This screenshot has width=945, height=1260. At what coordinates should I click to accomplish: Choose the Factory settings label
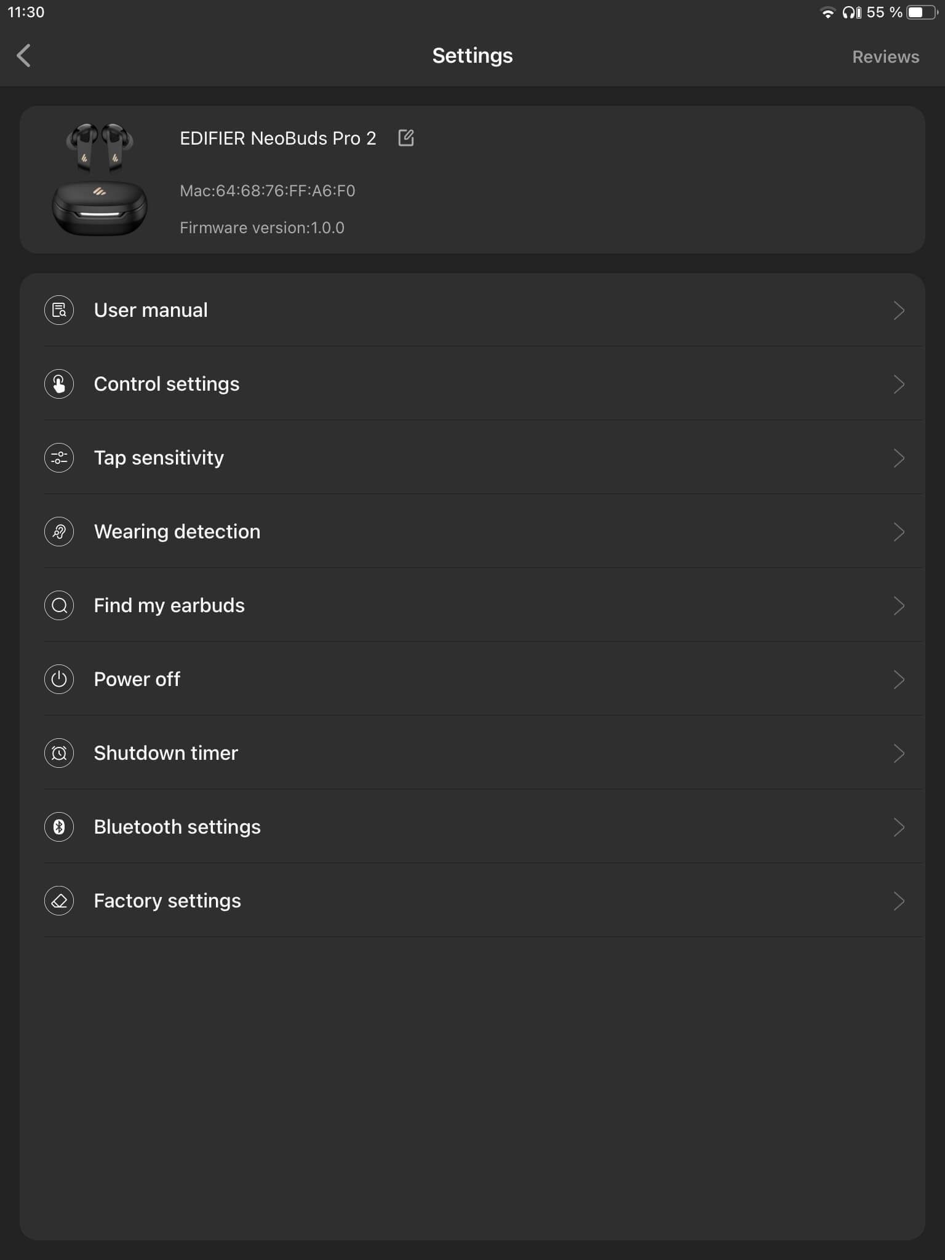point(167,901)
